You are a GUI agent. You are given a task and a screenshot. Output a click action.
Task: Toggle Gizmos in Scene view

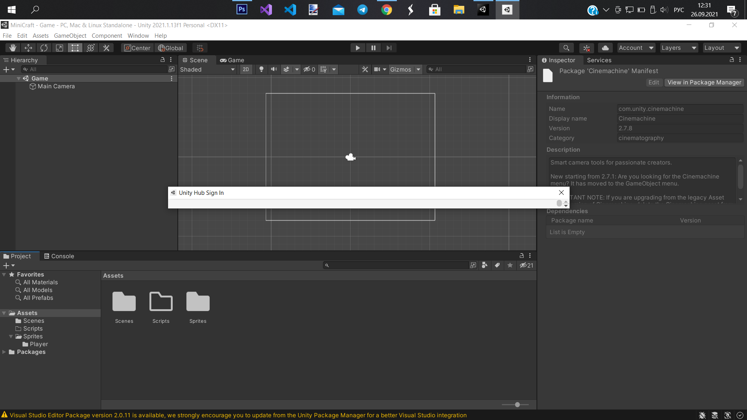click(401, 69)
